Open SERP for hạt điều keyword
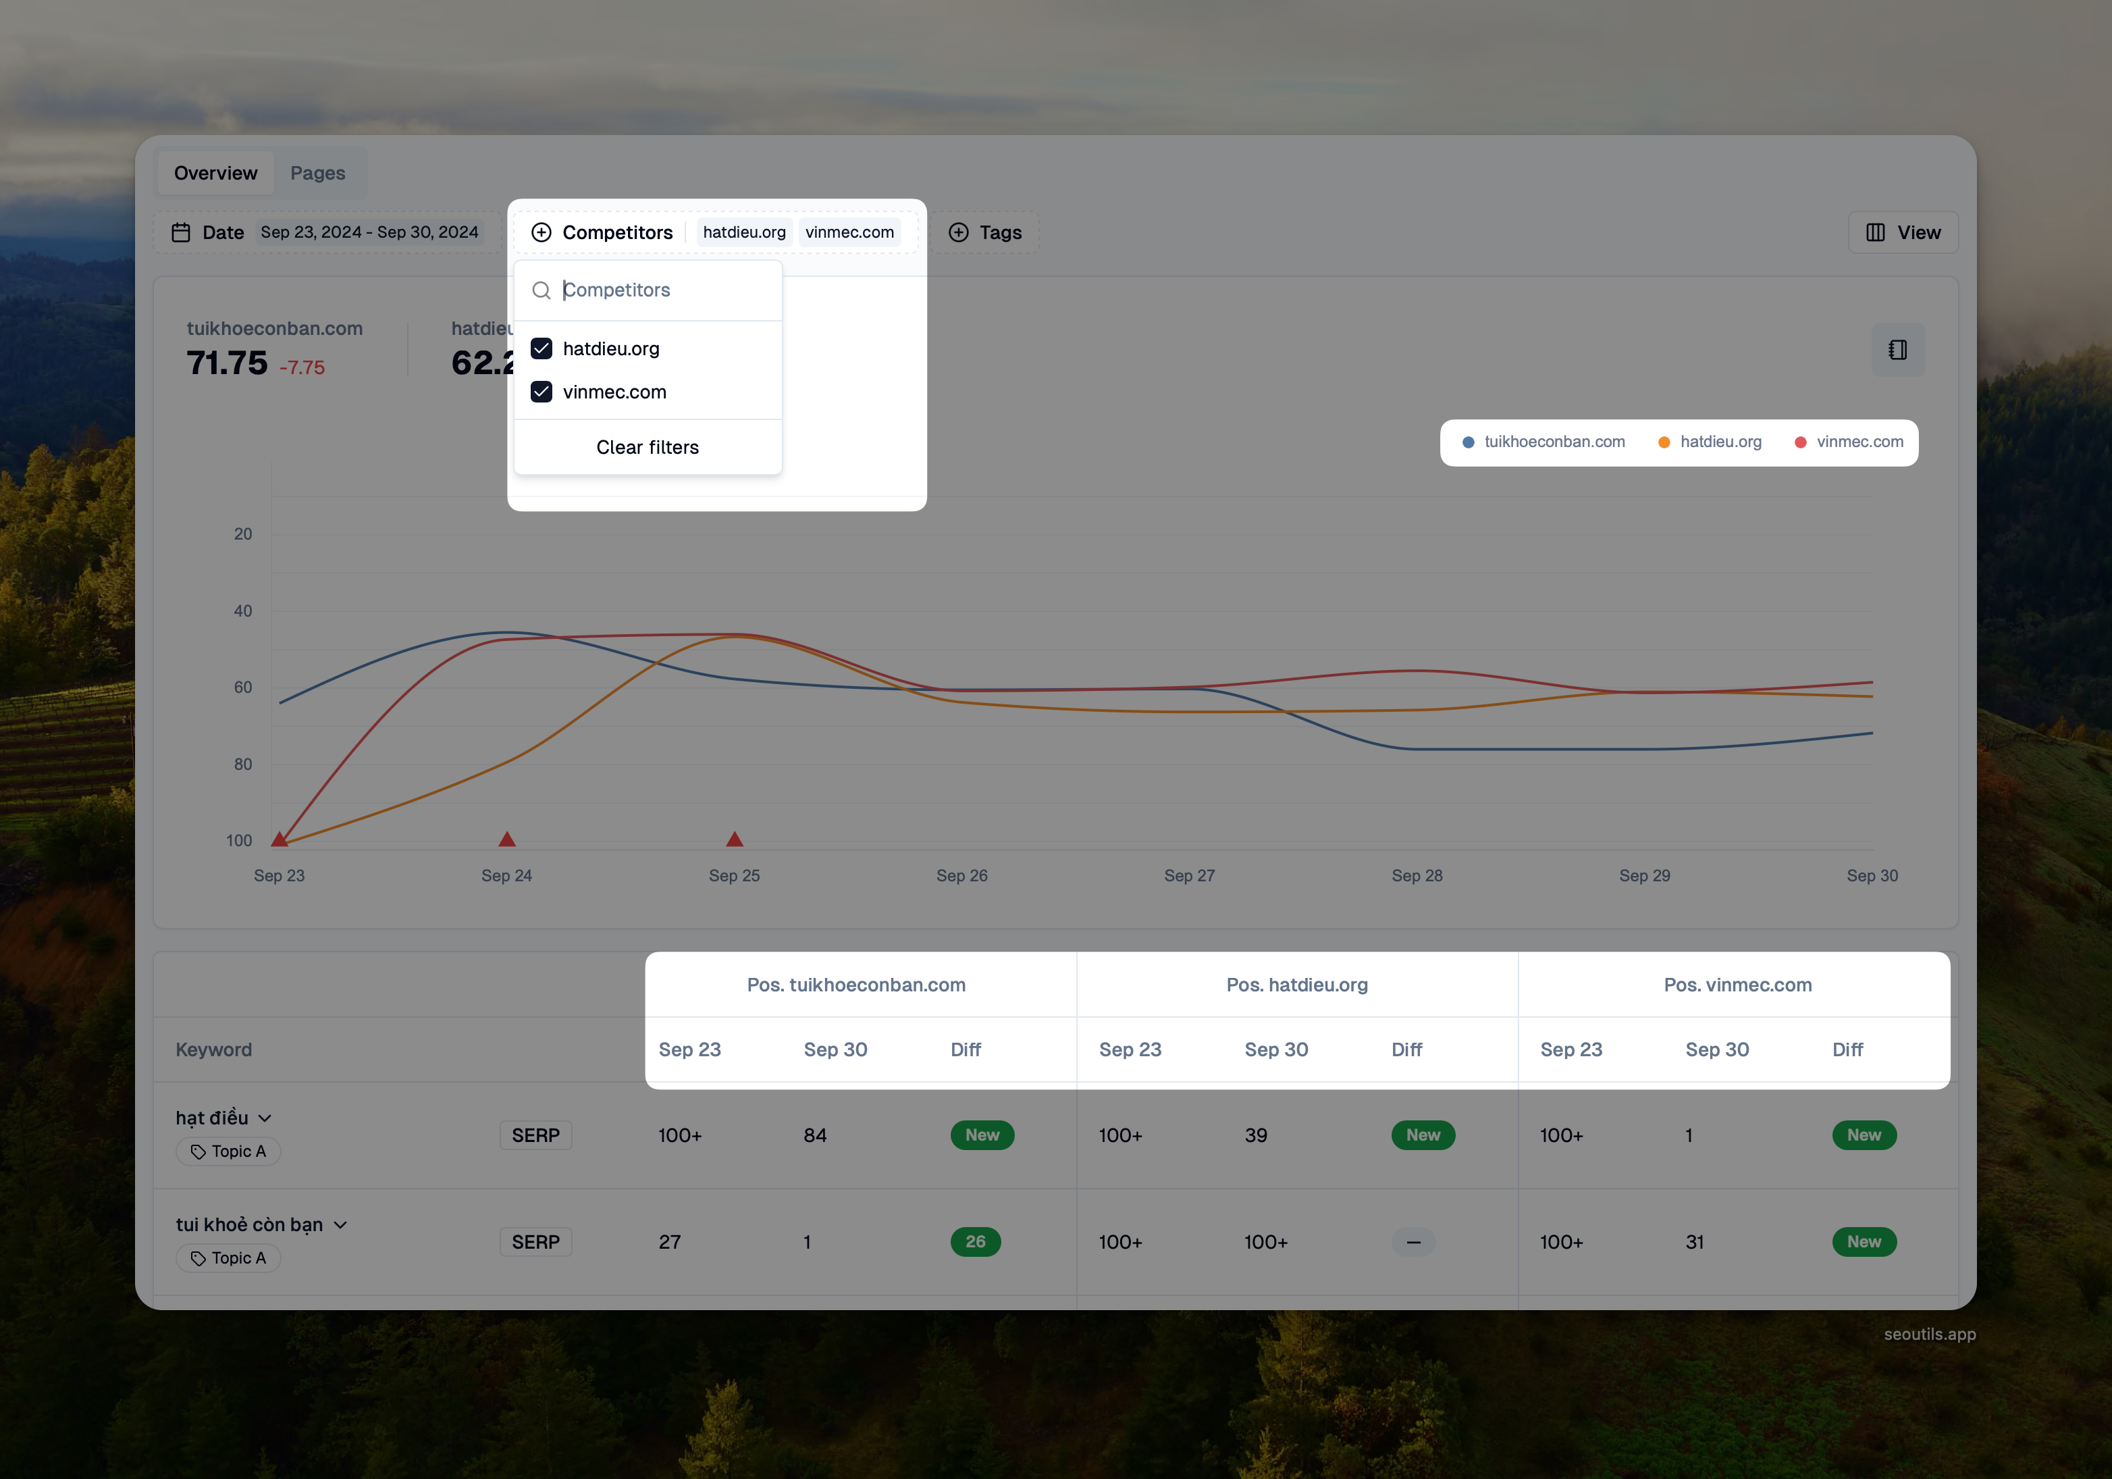Image resolution: width=2112 pixels, height=1479 pixels. 535,1135
